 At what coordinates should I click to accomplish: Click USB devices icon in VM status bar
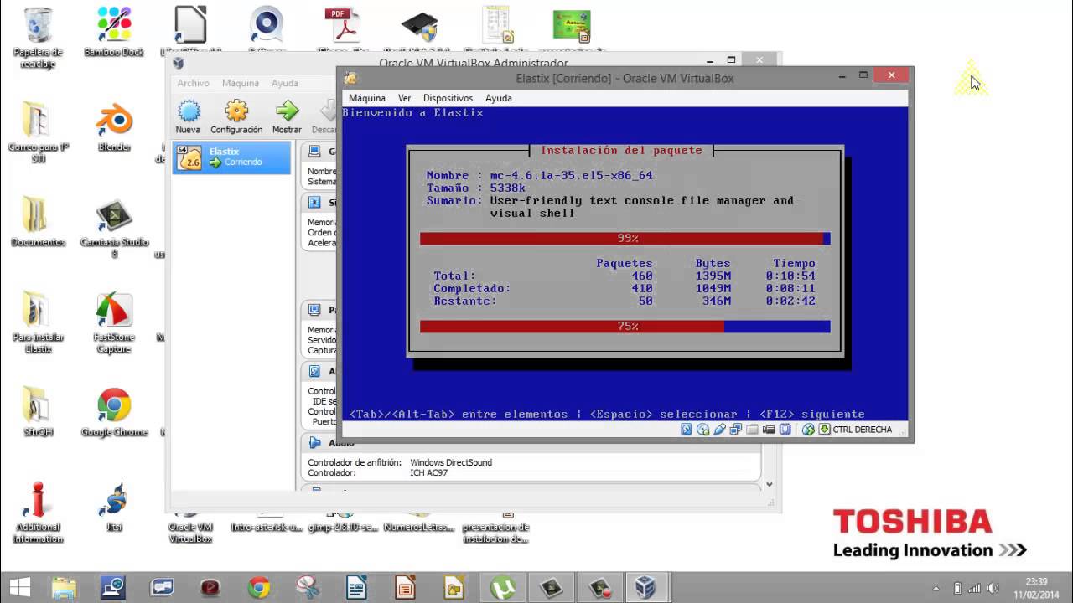pos(719,430)
